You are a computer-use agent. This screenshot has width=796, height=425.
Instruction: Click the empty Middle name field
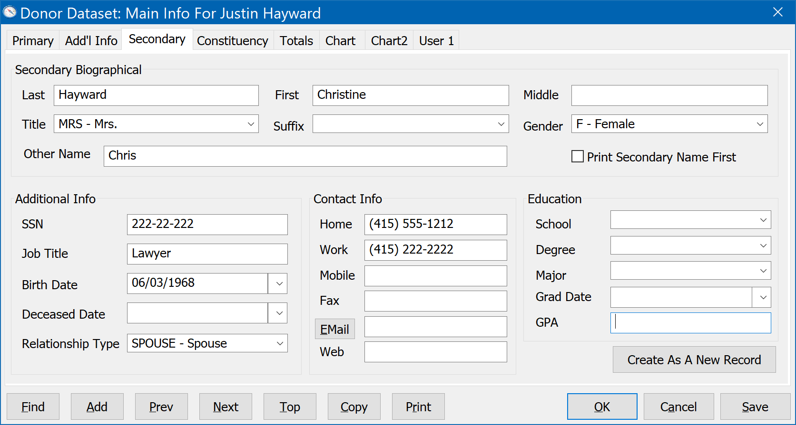tap(669, 95)
